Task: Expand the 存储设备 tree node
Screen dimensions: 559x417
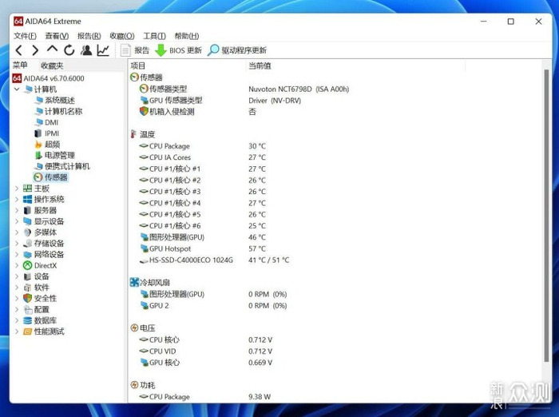Action: (17, 244)
